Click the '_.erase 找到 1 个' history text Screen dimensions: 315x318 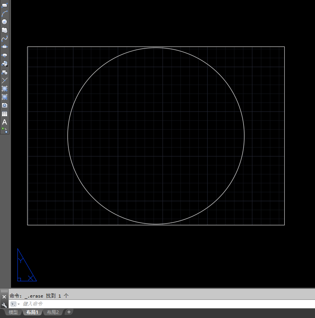[x=47, y=296]
